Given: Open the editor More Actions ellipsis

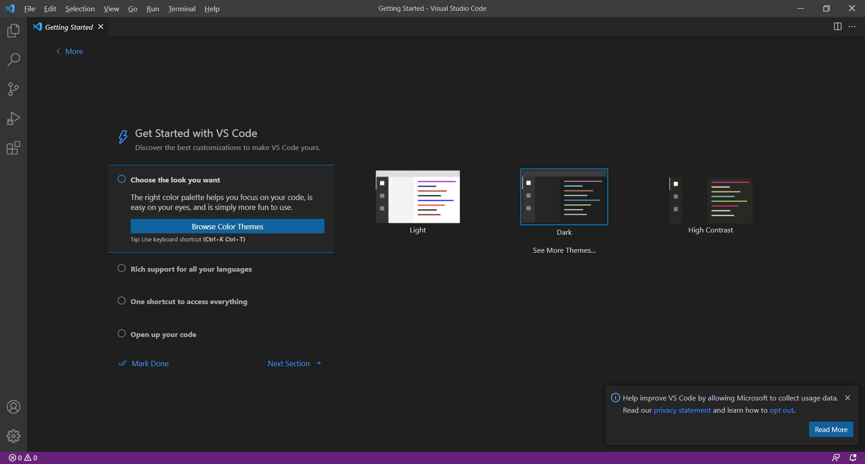Looking at the screenshot, I should 852,27.
